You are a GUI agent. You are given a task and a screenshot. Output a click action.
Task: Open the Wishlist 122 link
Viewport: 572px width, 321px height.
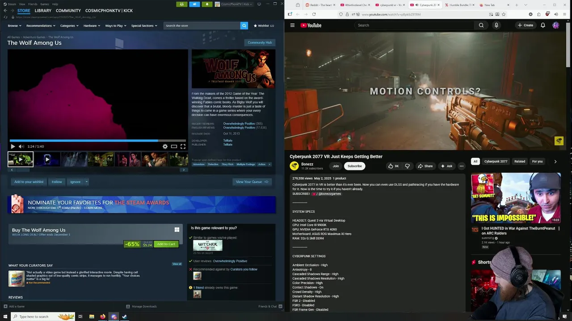264,25
